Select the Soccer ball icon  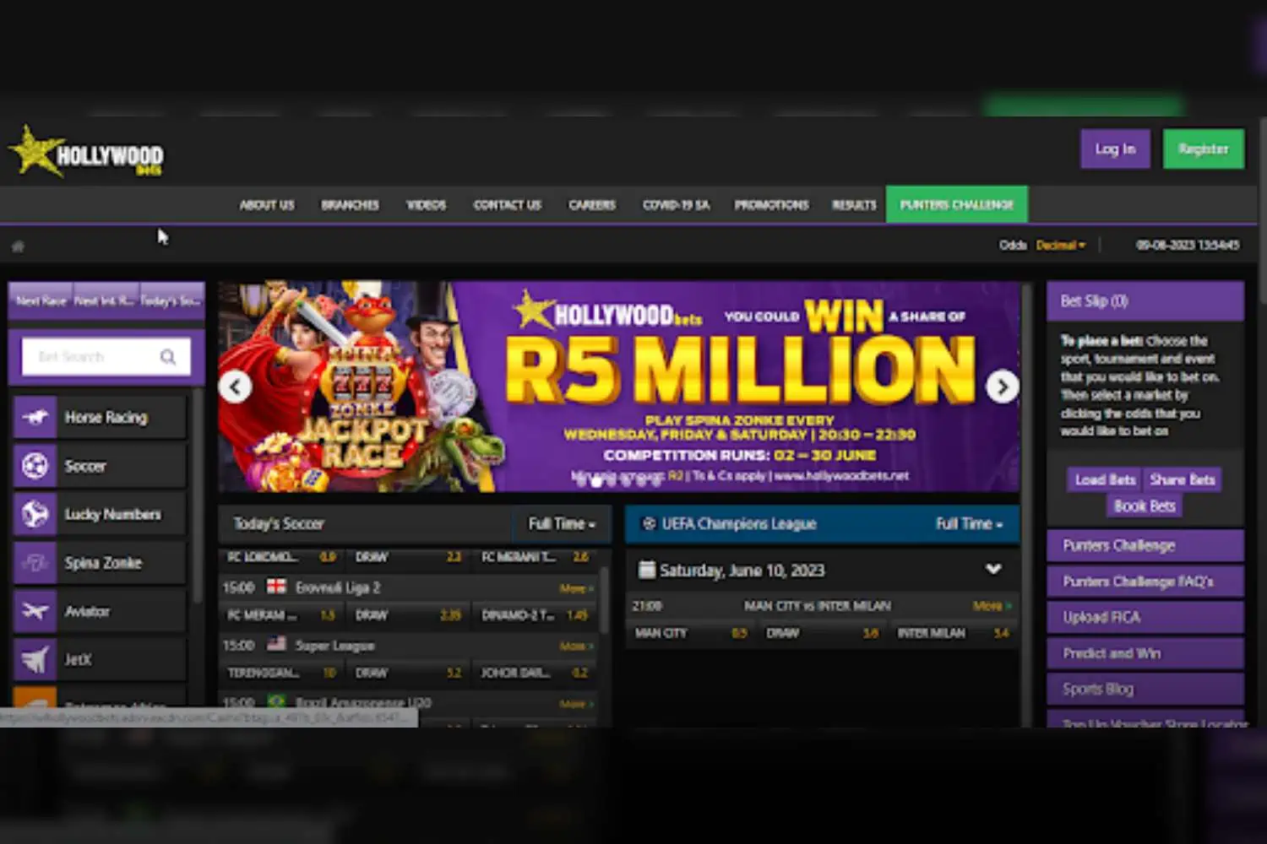tap(35, 466)
